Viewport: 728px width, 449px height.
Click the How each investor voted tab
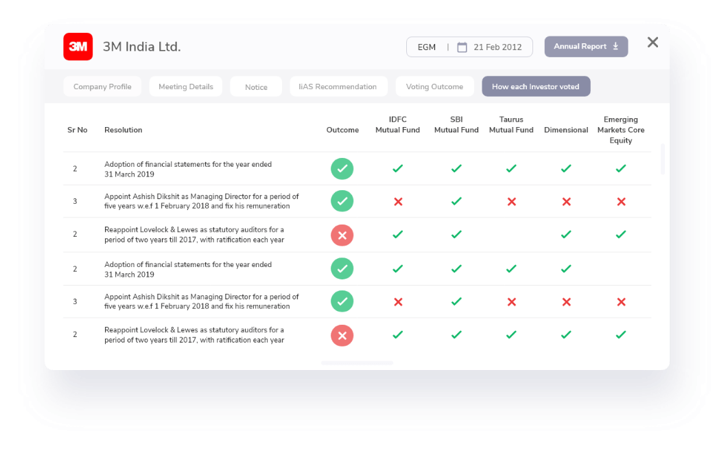(x=535, y=87)
